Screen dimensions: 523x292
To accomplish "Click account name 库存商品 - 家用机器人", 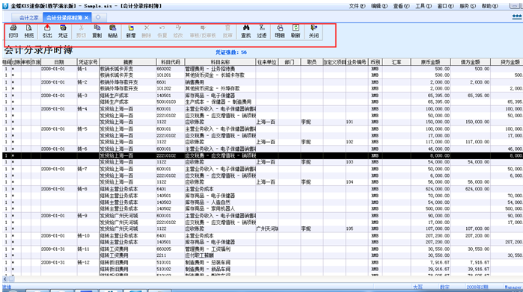I will [x=209, y=209].
